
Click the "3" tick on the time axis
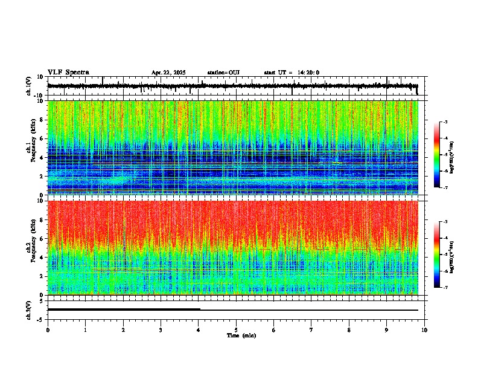(161, 330)
